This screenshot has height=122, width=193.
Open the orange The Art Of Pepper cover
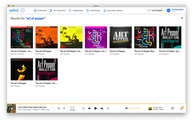pos(46,37)
